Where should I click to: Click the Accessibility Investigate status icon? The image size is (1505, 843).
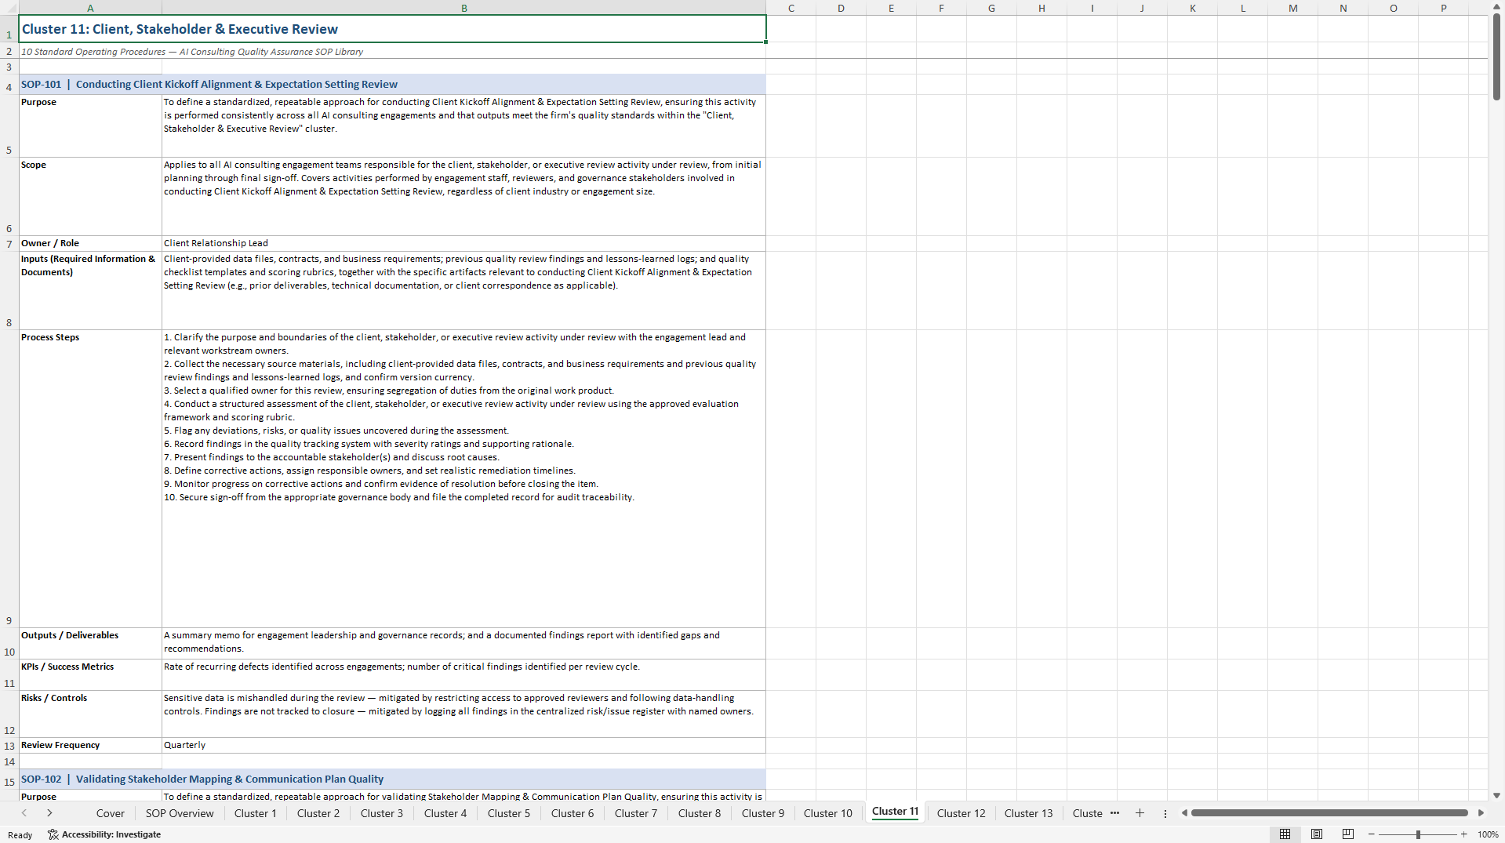click(x=53, y=834)
